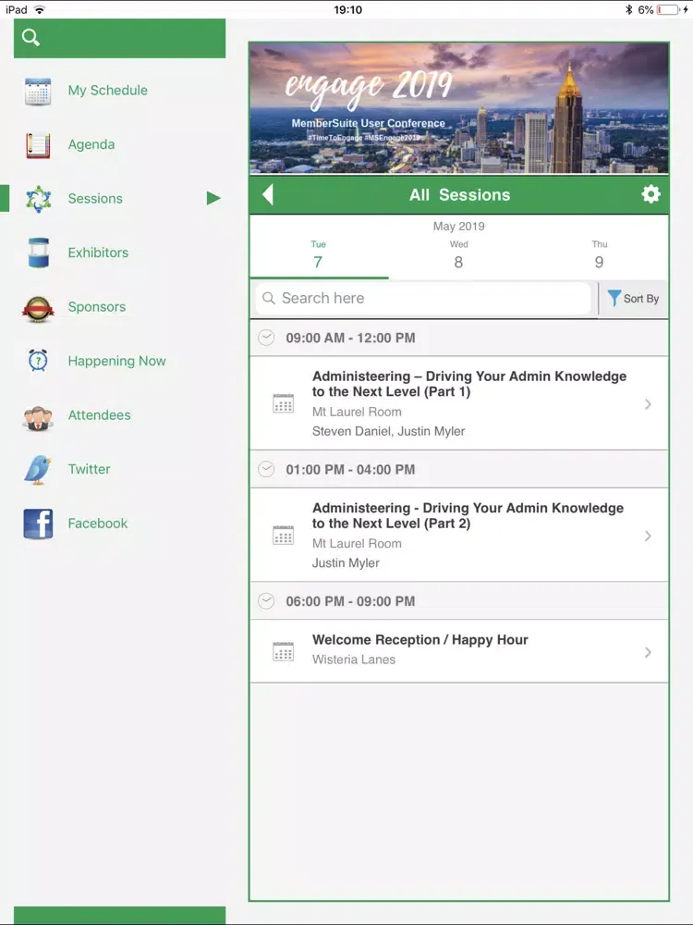Open Agenda menu label
Viewport: 693px width, 925px height.
click(91, 144)
